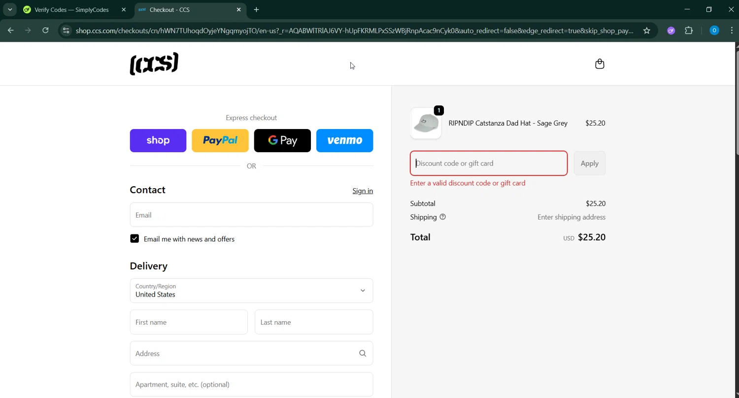739x398 pixels.
Task: Bookmark this page with the star icon
Action: pyautogui.click(x=647, y=31)
